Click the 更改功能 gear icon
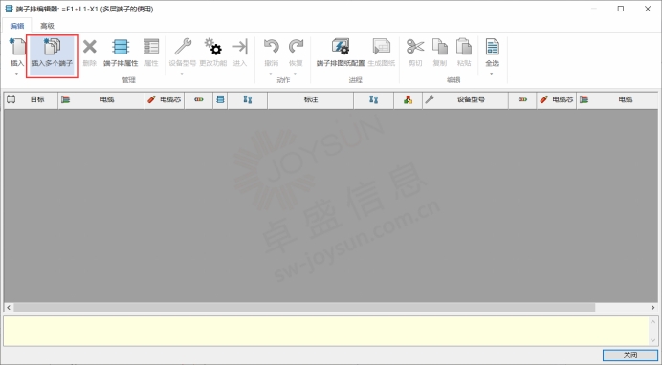Image resolution: width=663 pixels, height=366 pixels. 212,47
